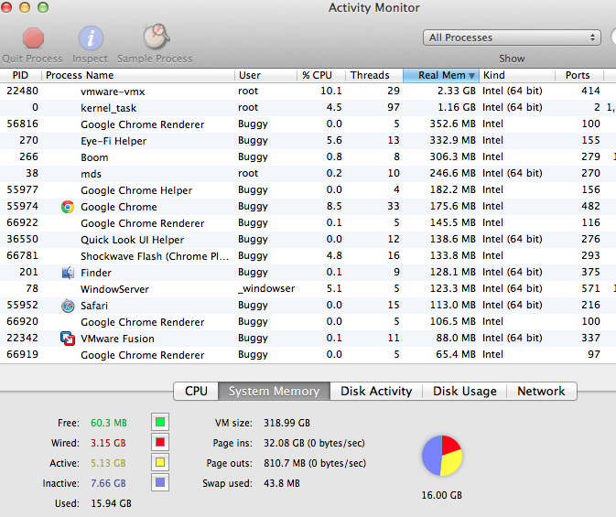Click the Quit Process stop-sign icon
Image resolution: width=616 pixels, height=517 pixels.
pos(33,38)
